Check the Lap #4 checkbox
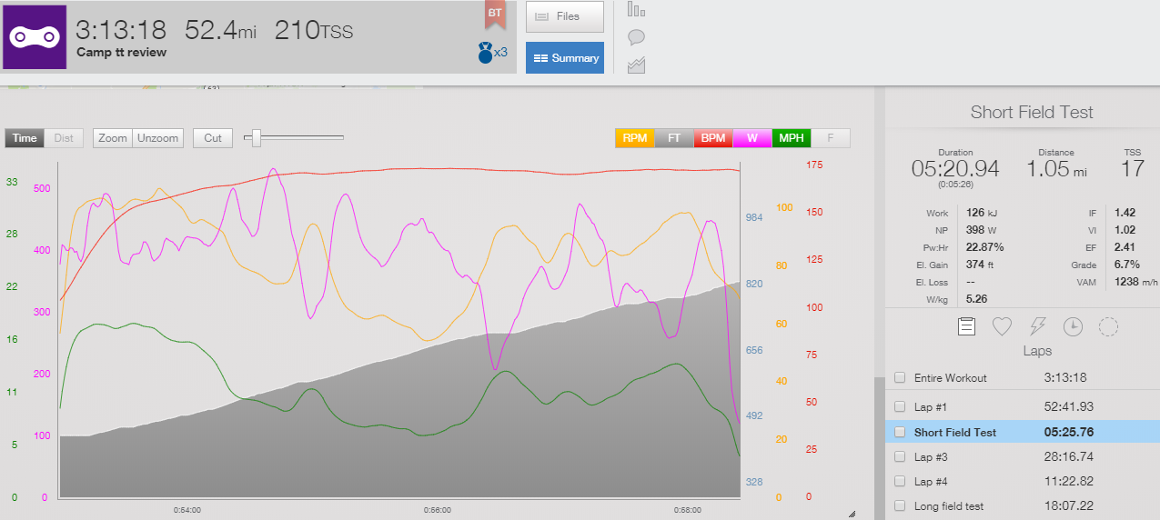Viewport: 1160px width, 520px height. pos(900,482)
